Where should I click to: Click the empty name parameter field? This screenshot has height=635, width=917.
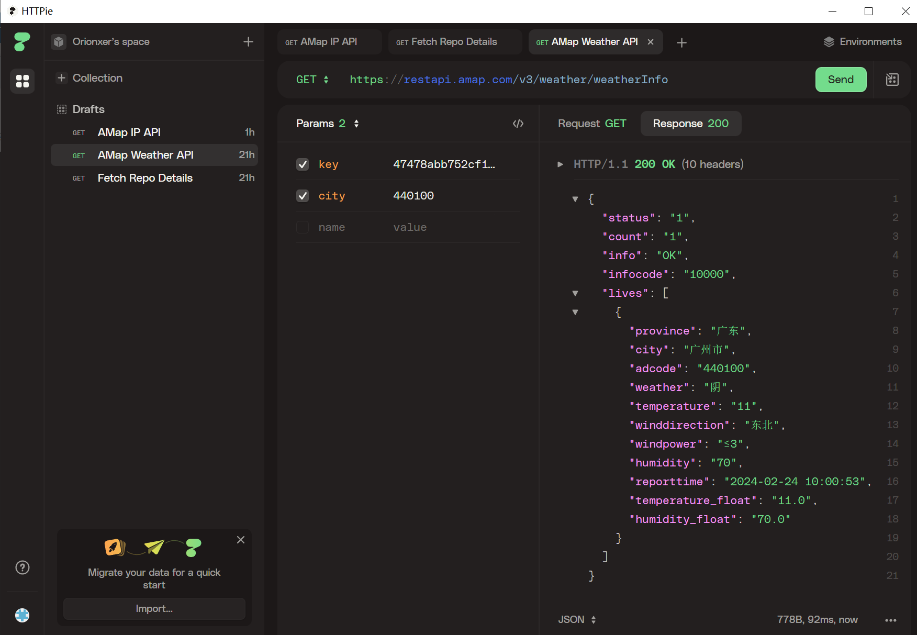click(x=332, y=227)
